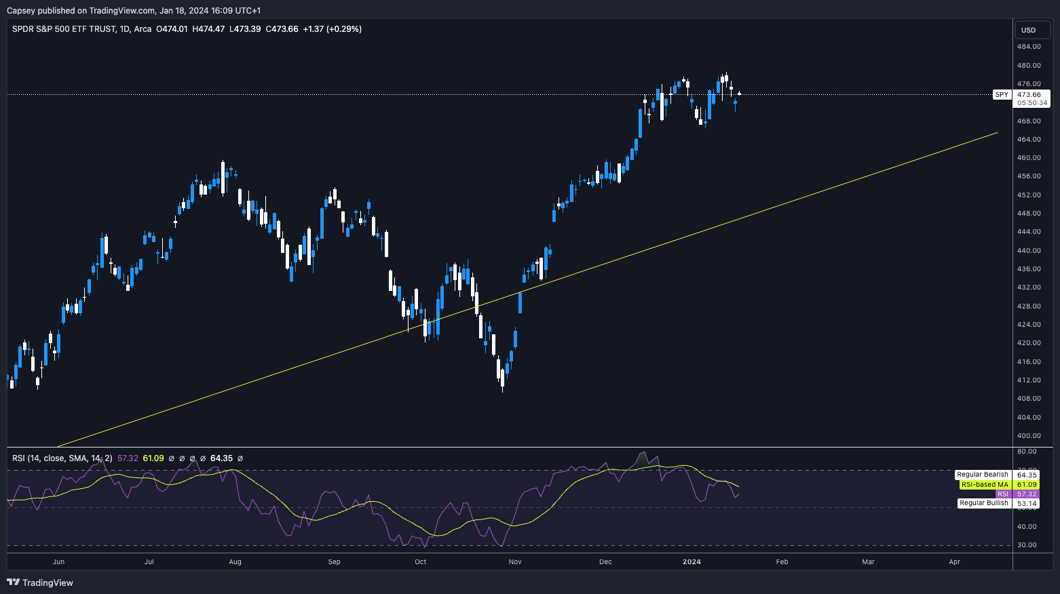Click the TradingView logo at bottom left
The height and width of the screenshot is (594, 1060).
click(40, 582)
